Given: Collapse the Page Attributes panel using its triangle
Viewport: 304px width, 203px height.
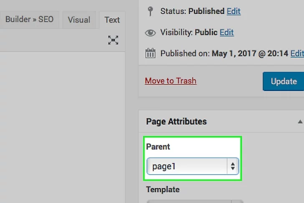Looking at the screenshot, I should (x=299, y=122).
